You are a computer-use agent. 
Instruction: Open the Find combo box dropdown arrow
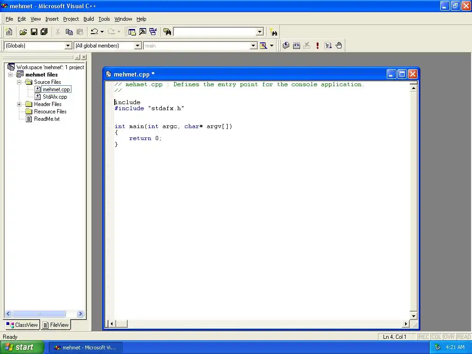click(260, 32)
